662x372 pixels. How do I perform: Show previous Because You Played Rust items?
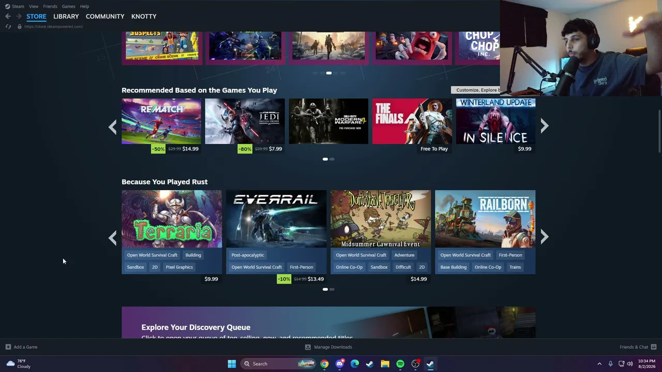pos(112,237)
